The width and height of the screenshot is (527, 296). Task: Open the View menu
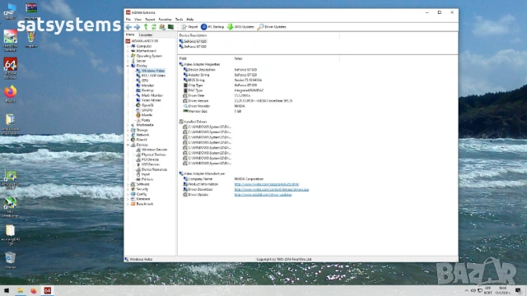138,20
